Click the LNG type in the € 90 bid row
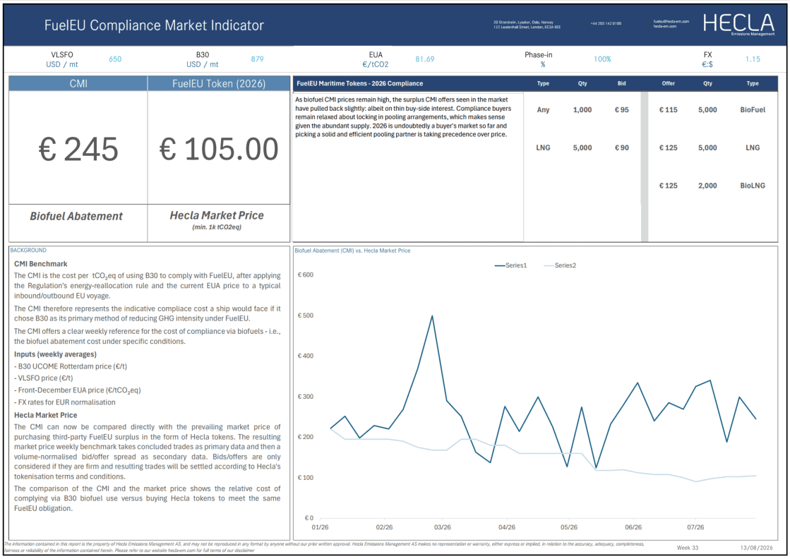Screen dimensions: 790x559 click(x=543, y=148)
